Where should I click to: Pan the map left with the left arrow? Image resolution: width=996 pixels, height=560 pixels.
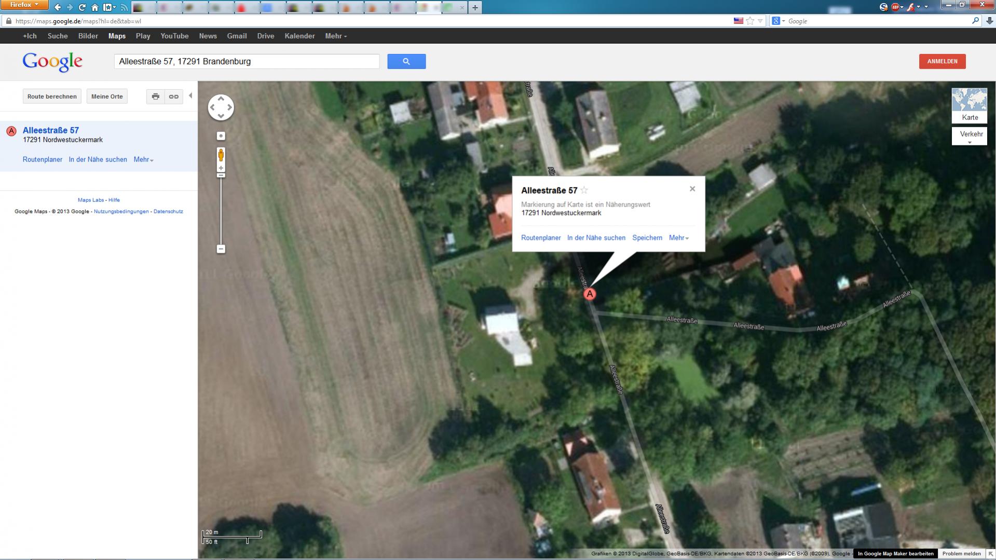[x=212, y=107]
